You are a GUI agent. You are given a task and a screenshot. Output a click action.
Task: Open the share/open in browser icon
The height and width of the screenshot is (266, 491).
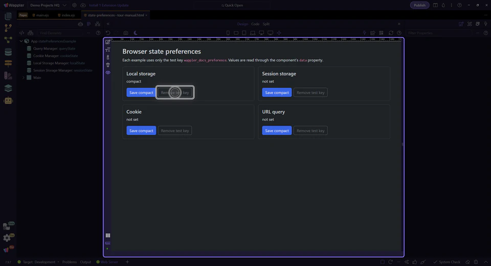point(373,33)
